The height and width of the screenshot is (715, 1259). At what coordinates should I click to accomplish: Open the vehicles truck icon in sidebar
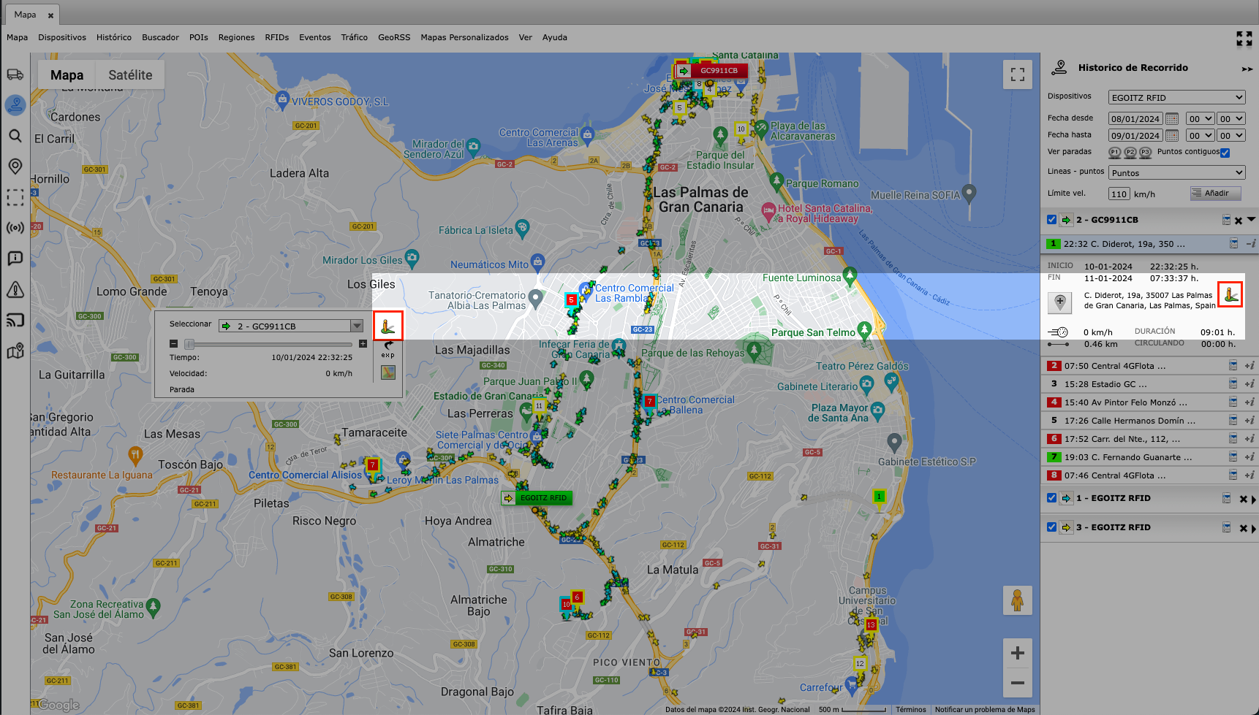tap(15, 74)
